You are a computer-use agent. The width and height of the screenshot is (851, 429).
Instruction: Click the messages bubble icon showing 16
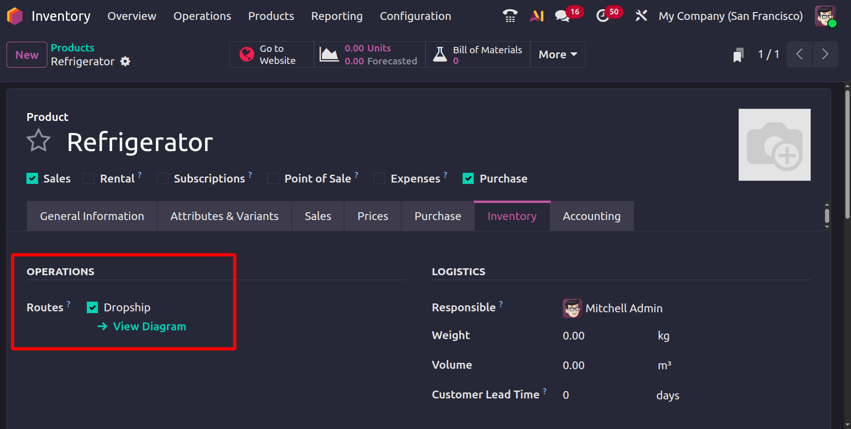pyautogui.click(x=562, y=15)
